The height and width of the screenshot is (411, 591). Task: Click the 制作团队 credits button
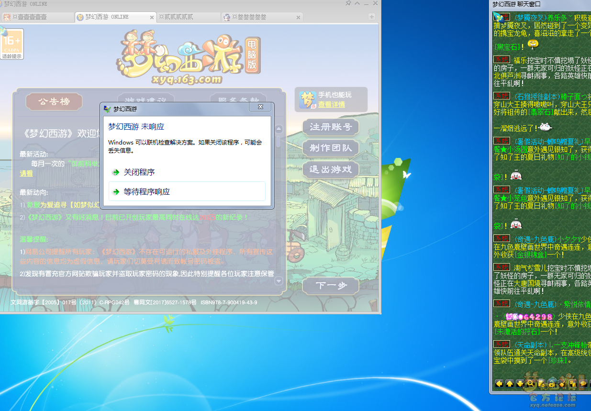tap(331, 148)
